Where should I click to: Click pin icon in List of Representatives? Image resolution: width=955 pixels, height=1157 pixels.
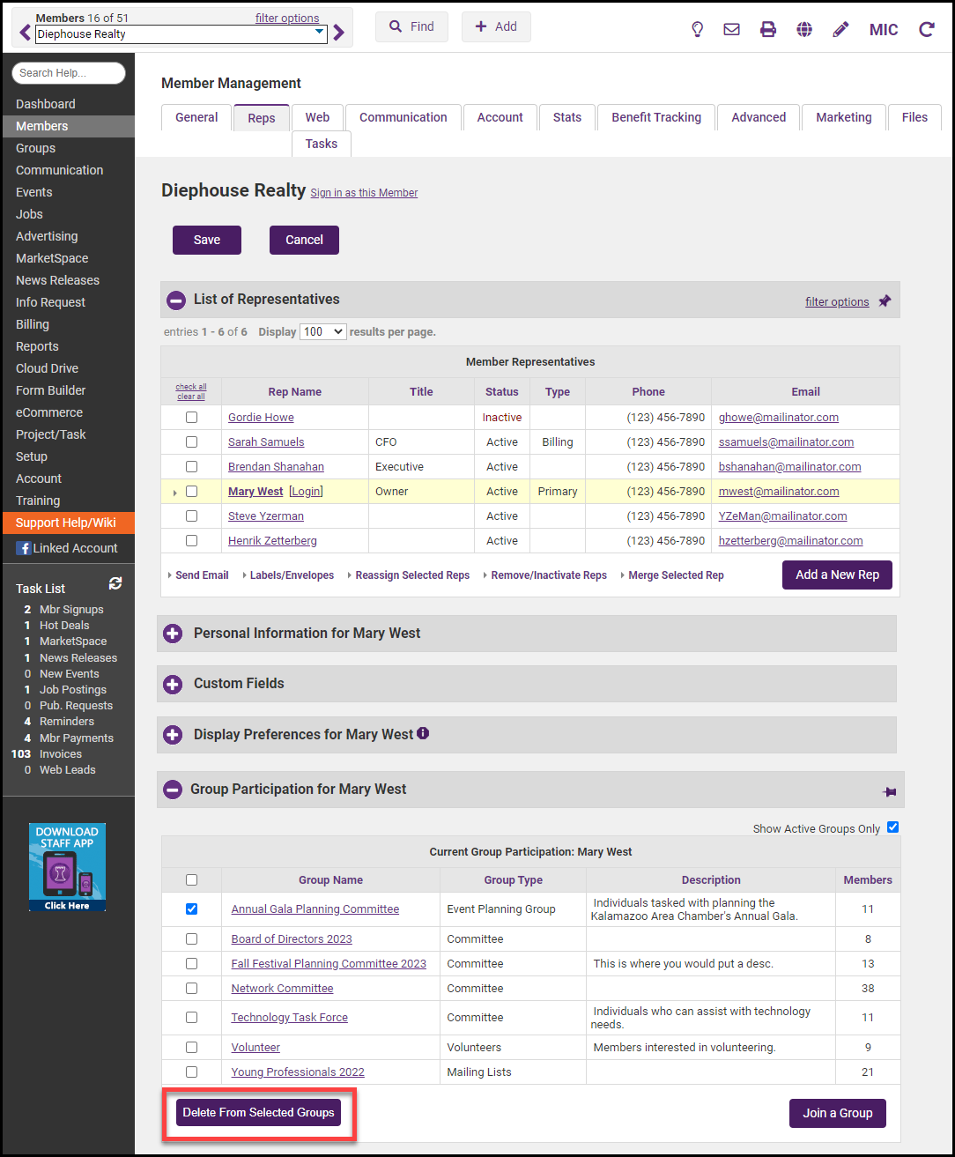[x=885, y=301]
